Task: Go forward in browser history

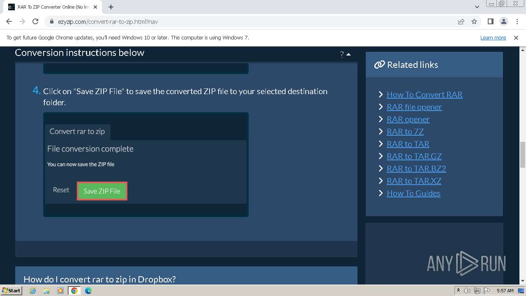Action: coord(22,21)
